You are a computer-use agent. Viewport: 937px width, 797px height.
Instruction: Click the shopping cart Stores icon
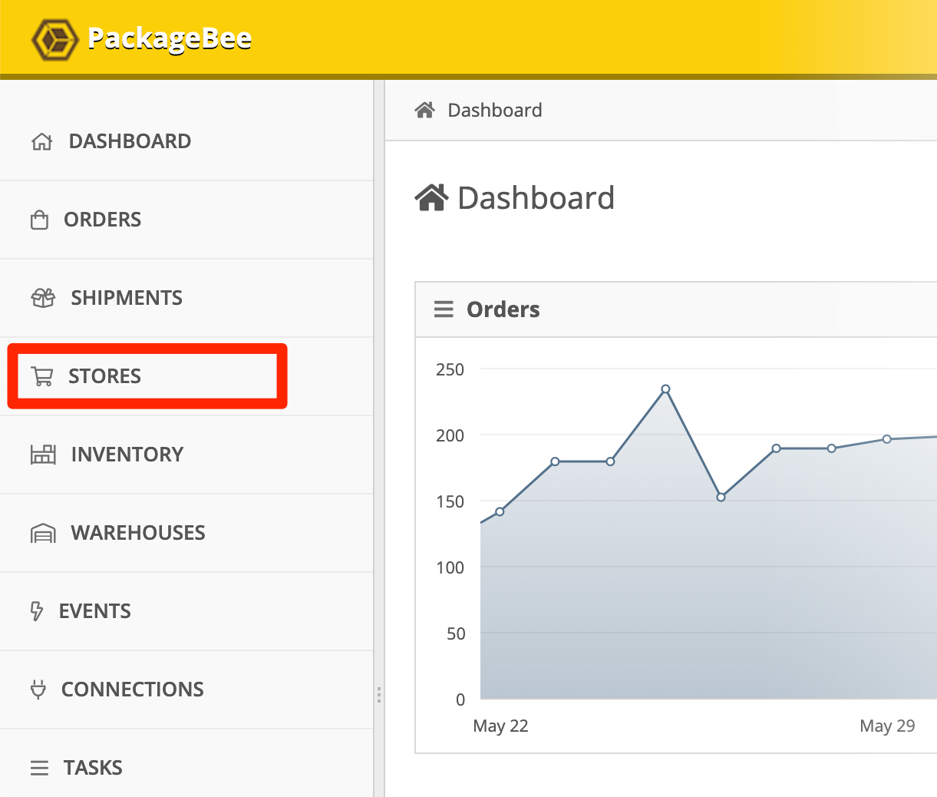tap(42, 376)
